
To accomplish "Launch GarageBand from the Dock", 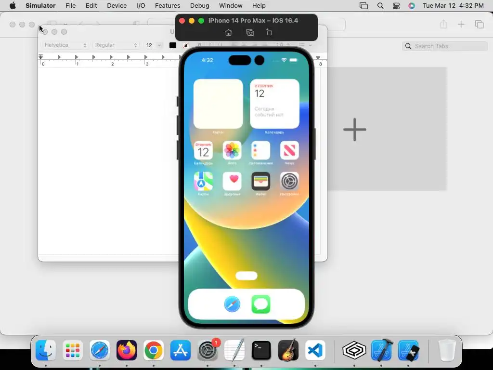I will coord(288,350).
